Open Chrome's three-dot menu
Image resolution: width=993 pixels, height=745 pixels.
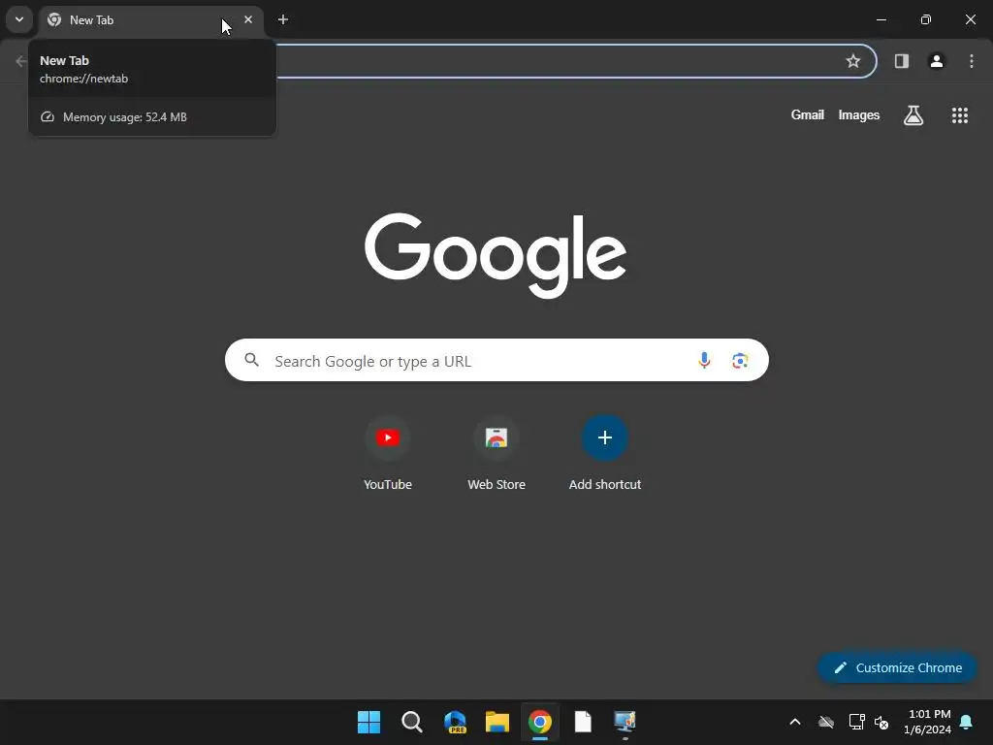[x=972, y=61]
